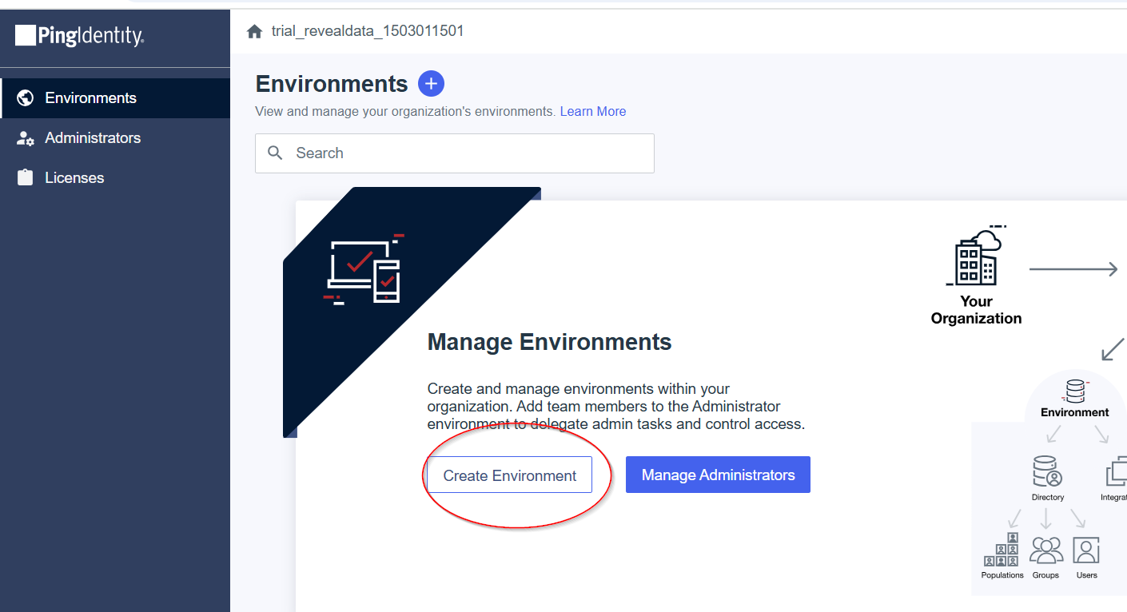Viewport: 1127px width, 612px height.
Task: Click the globe icon beside Environments
Action: coord(26,98)
